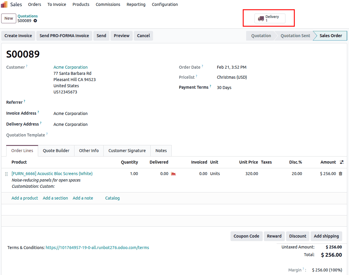The image size is (349, 275).
Task: Click the Reward button
Action: pyautogui.click(x=274, y=236)
